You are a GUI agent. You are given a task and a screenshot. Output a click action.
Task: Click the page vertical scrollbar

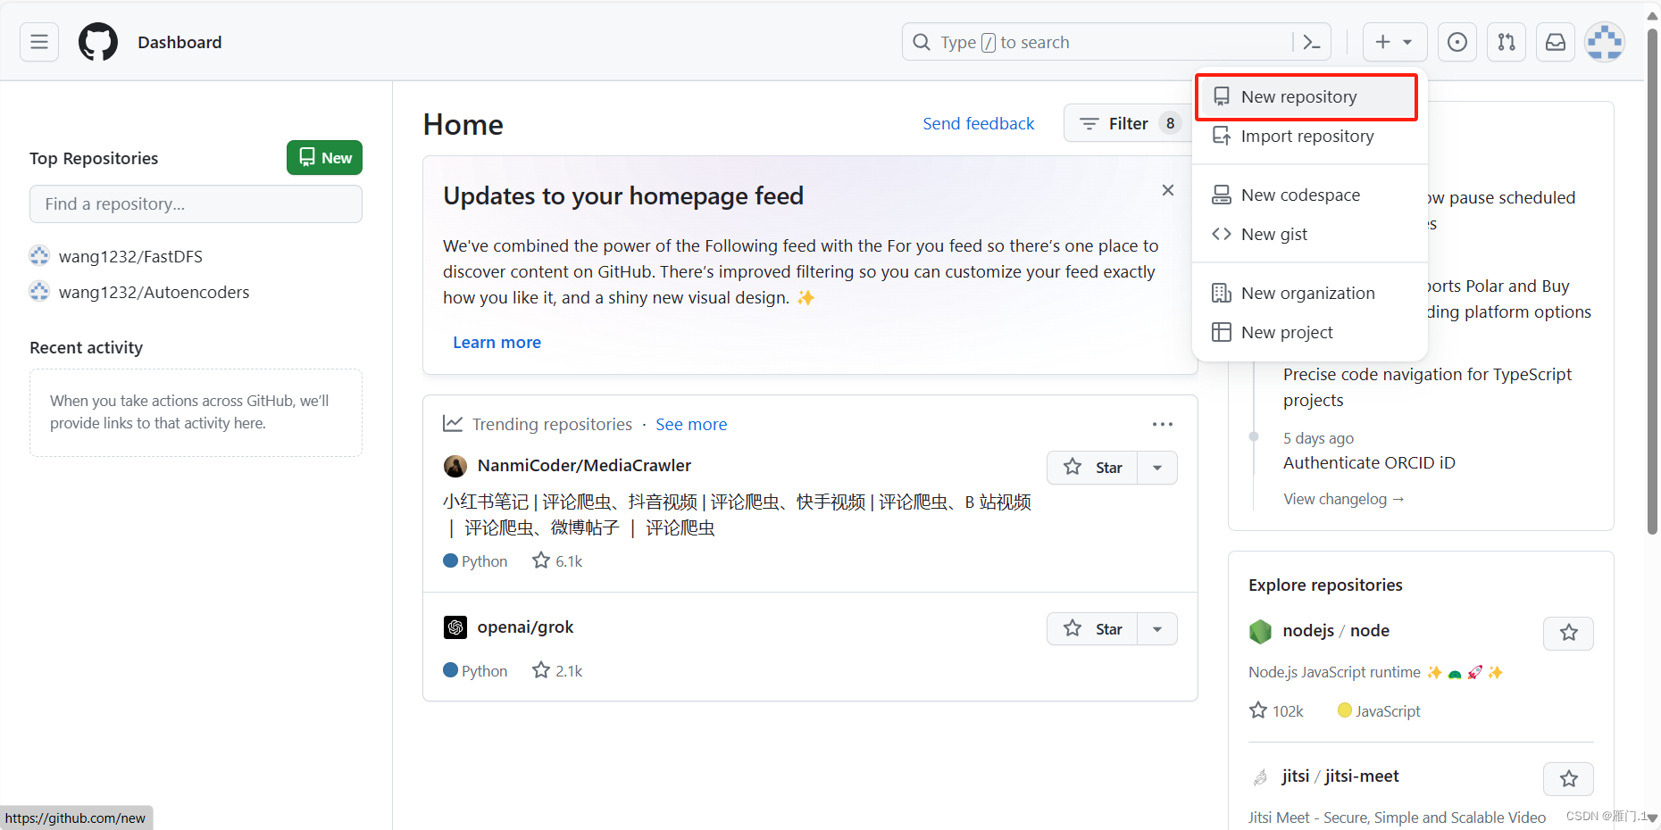click(1652, 281)
